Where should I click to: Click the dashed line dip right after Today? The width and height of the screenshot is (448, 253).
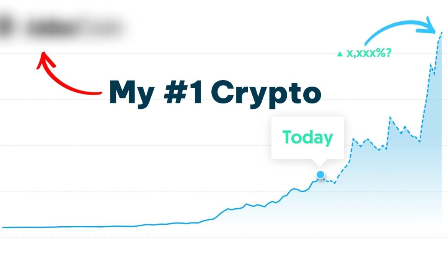tap(334, 182)
